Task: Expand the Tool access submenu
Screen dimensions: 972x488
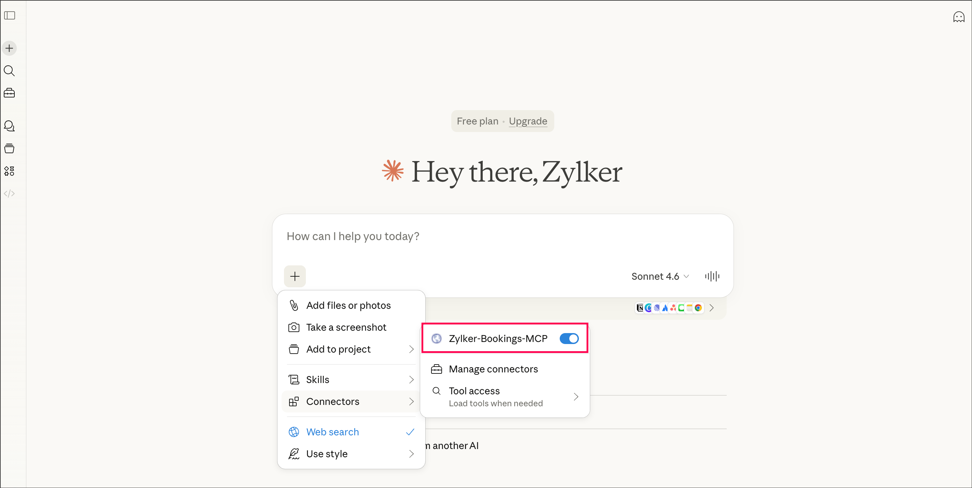Action: (x=505, y=397)
